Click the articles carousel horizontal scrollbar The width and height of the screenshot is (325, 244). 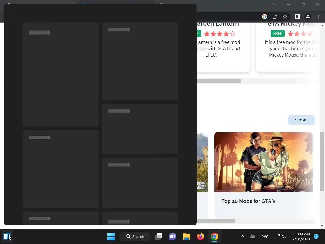[x=216, y=221]
